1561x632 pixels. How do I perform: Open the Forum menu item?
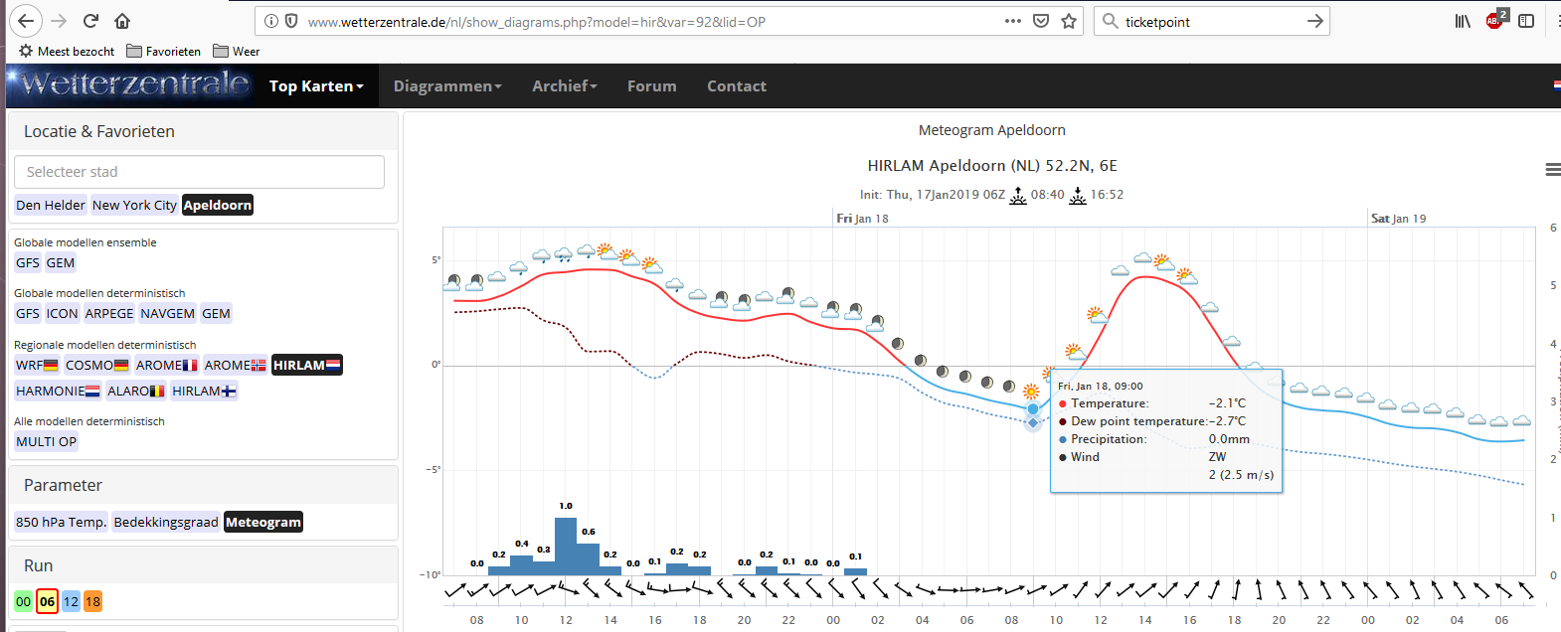pyautogui.click(x=652, y=86)
